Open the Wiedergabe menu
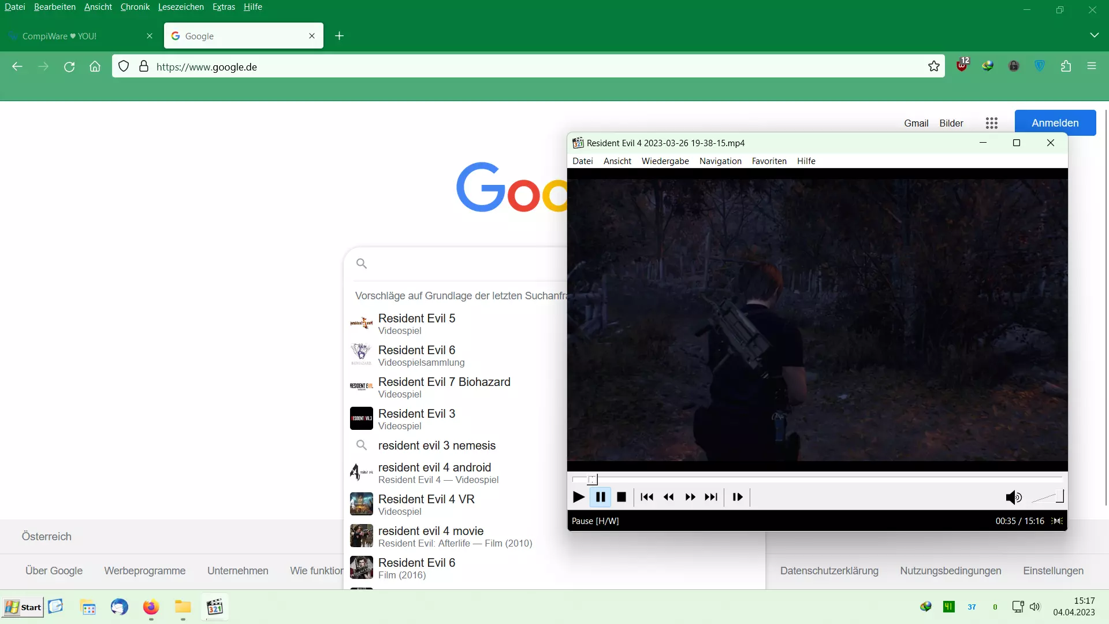 [665, 161]
